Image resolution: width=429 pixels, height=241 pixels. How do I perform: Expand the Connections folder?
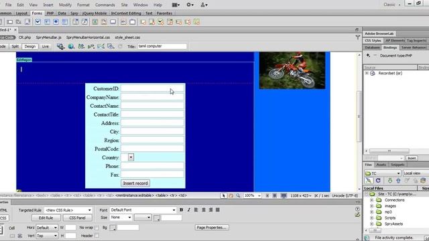[x=371, y=200]
